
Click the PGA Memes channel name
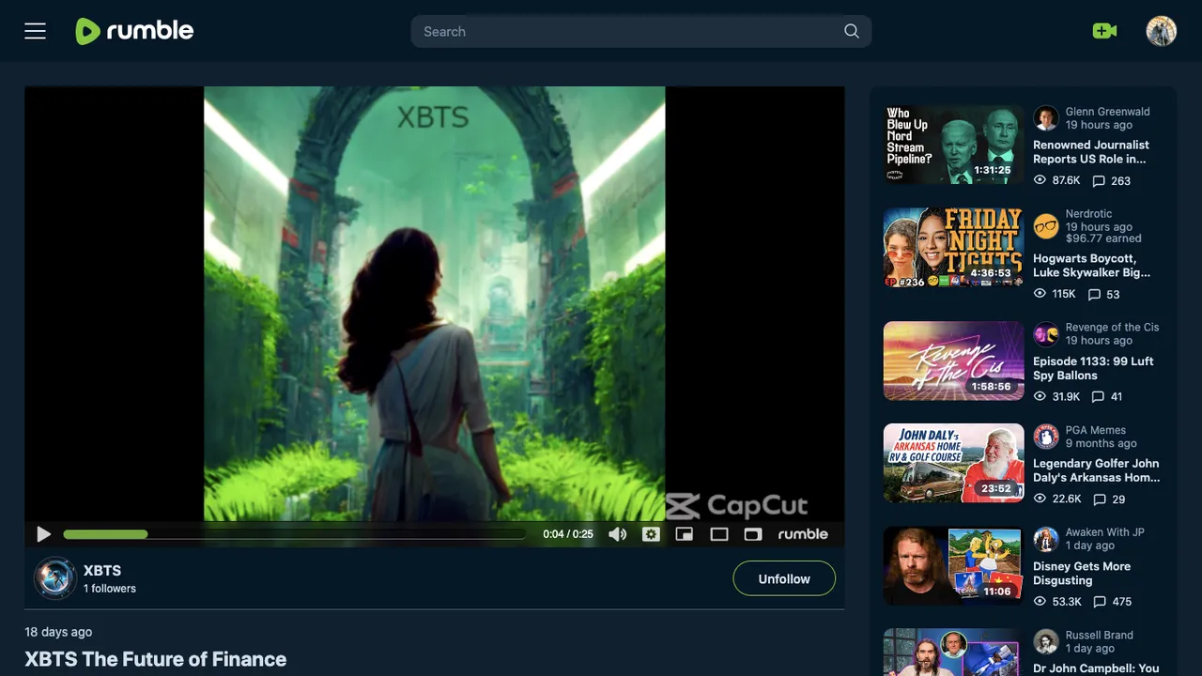click(x=1096, y=430)
